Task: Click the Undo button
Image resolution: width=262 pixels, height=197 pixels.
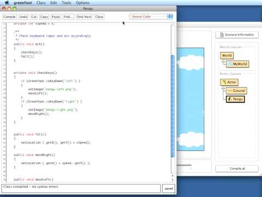Action: 23,16
